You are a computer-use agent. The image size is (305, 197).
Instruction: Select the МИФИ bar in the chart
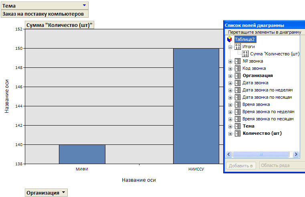pyautogui.click(x=82, y=154)
